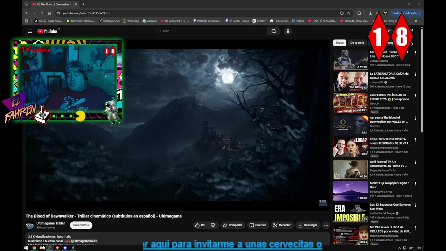Open Portal de apelacion bookmark
The height and width of the screenshot is (251, 446).
(206, 21)
